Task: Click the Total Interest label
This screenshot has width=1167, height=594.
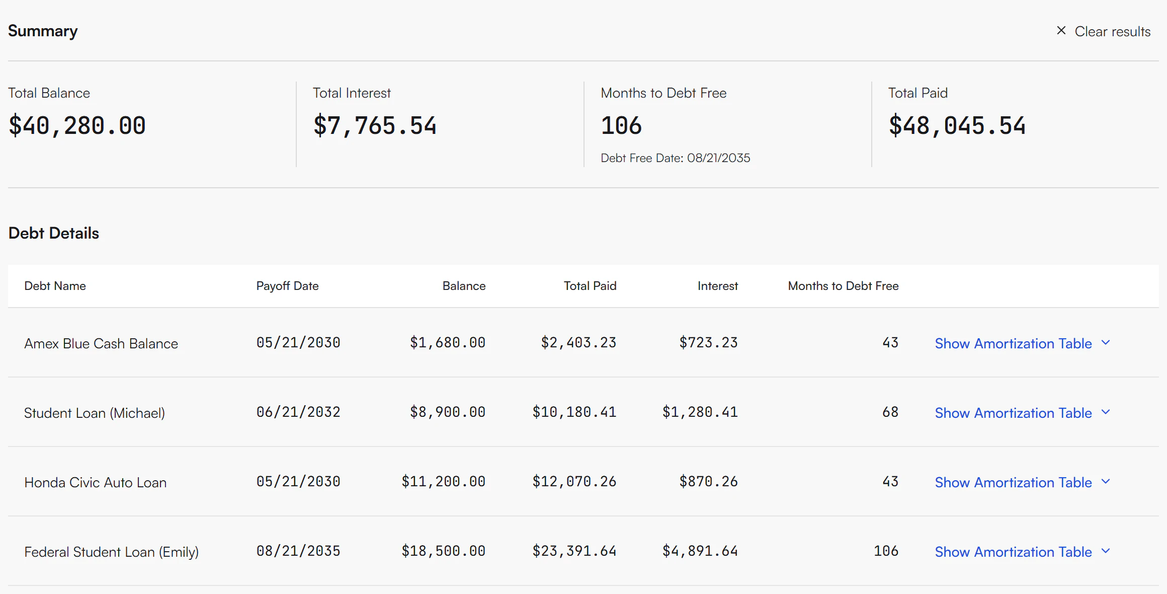Action: [352, 93]
